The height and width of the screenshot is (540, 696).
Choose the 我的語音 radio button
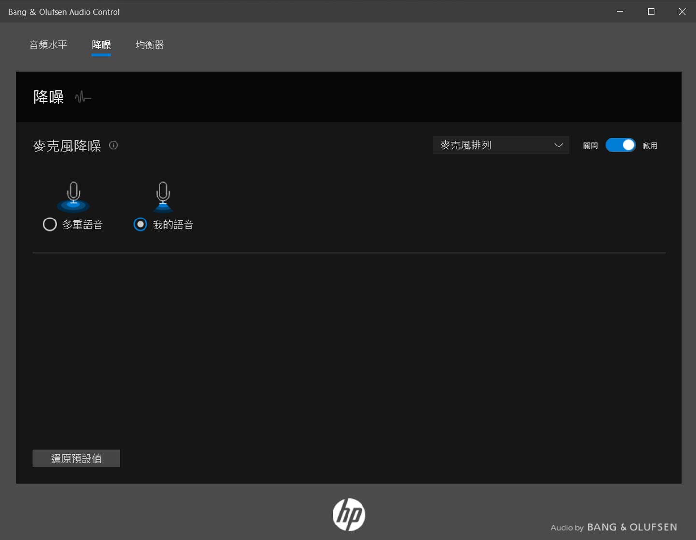tap(140, 224)
